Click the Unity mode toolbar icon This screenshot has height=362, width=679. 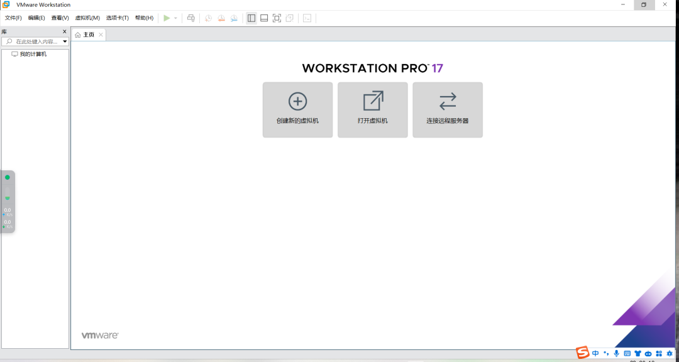coord(290,18)
